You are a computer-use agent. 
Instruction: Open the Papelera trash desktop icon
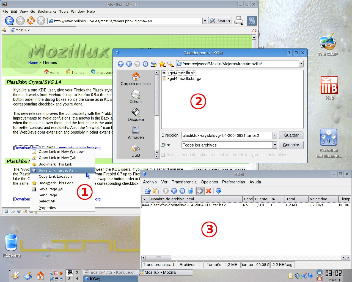(11, 246)
